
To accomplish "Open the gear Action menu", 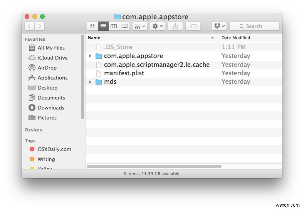I will (158, 26).
